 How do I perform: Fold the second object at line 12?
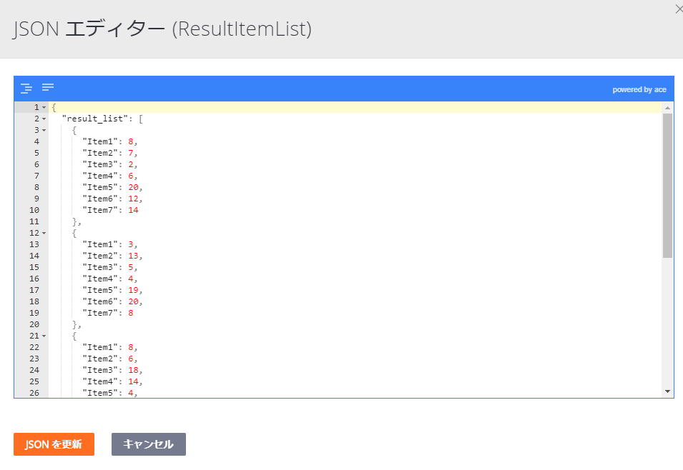pyautogui.click(x=44, y=233)
